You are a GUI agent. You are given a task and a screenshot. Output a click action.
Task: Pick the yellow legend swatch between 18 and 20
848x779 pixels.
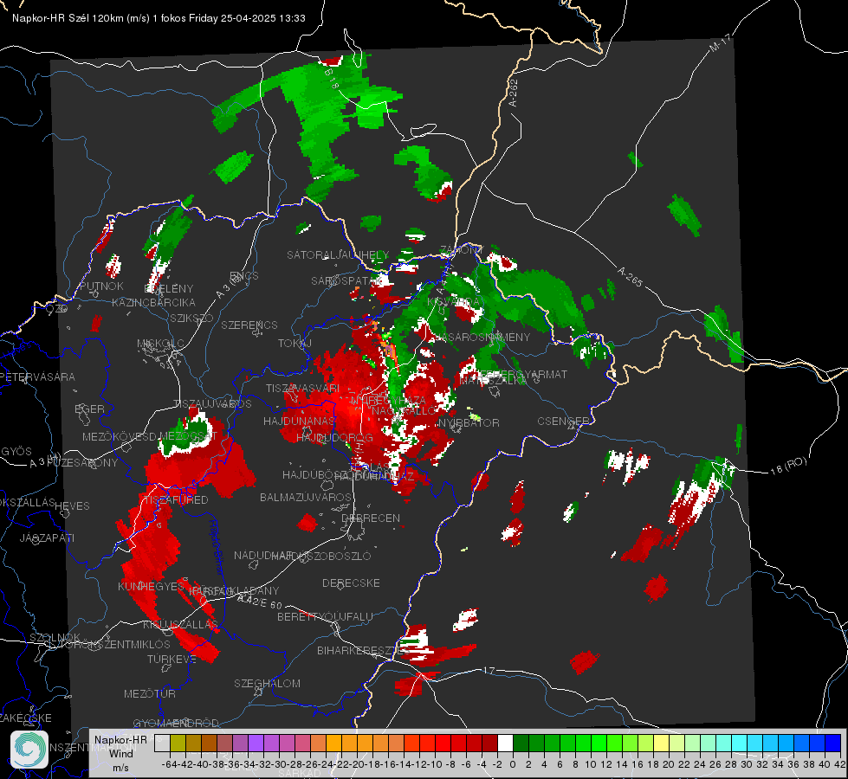coord(661,744)
